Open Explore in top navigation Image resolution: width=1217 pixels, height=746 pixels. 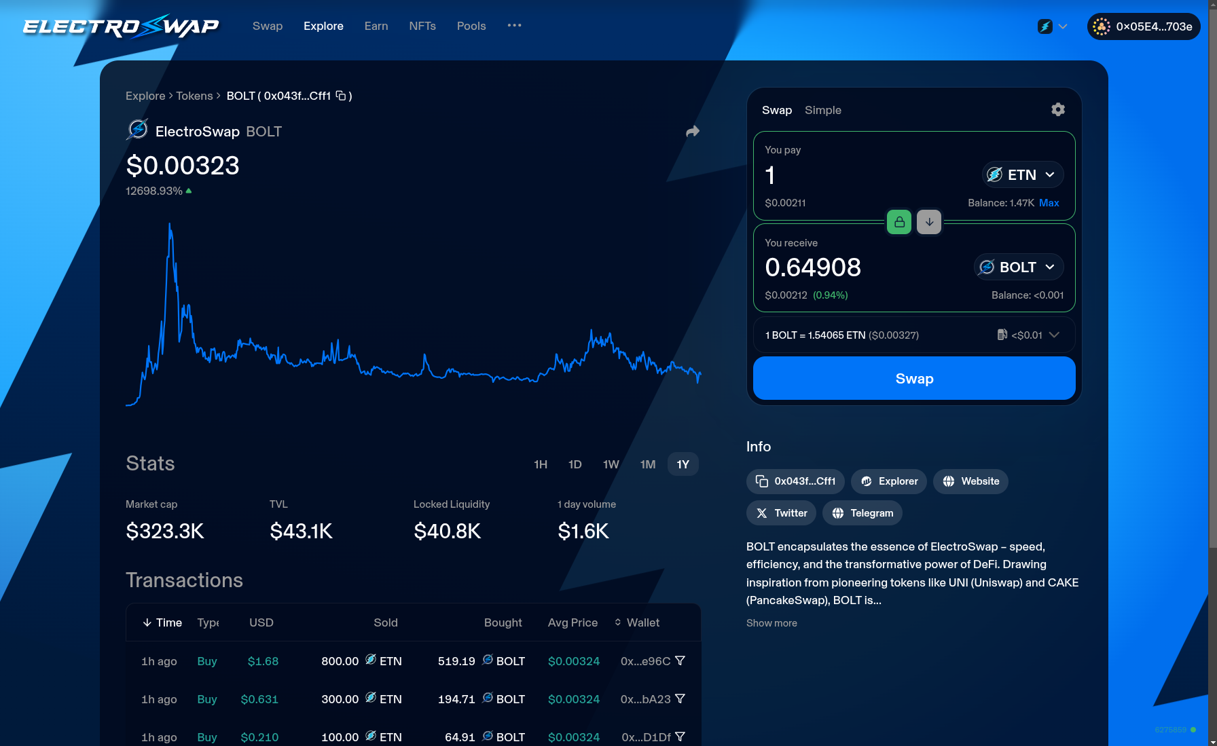[323, 26]
